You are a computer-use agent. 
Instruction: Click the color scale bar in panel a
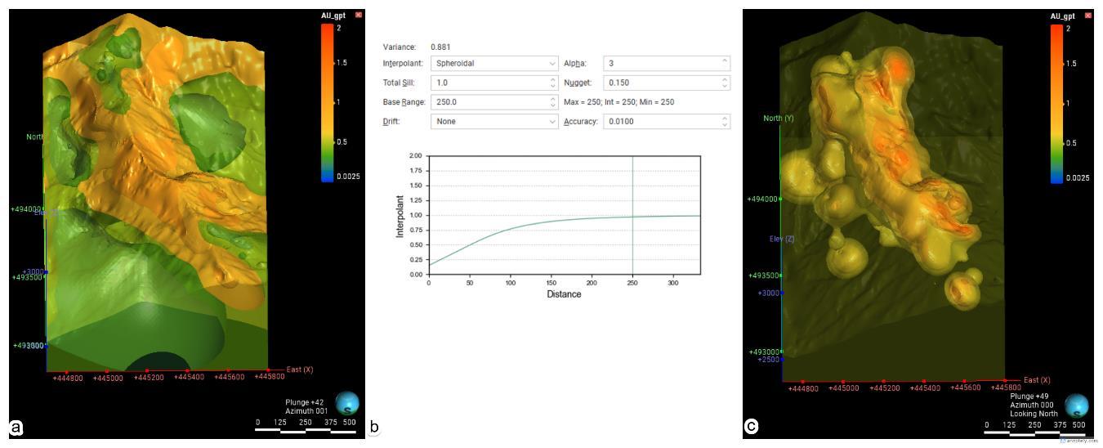pyautogui.click(x=327, y=102)
